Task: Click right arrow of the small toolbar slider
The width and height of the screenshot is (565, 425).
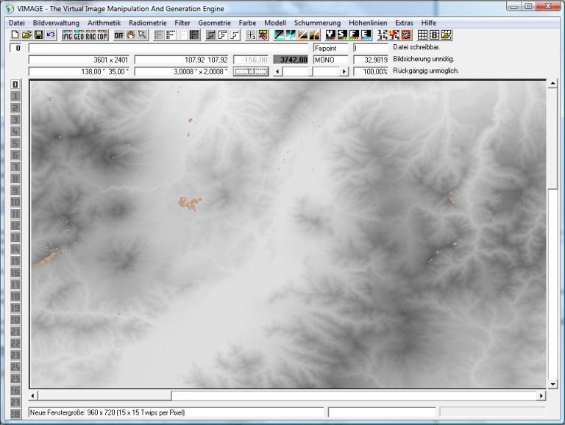Action: pos(344,71)
